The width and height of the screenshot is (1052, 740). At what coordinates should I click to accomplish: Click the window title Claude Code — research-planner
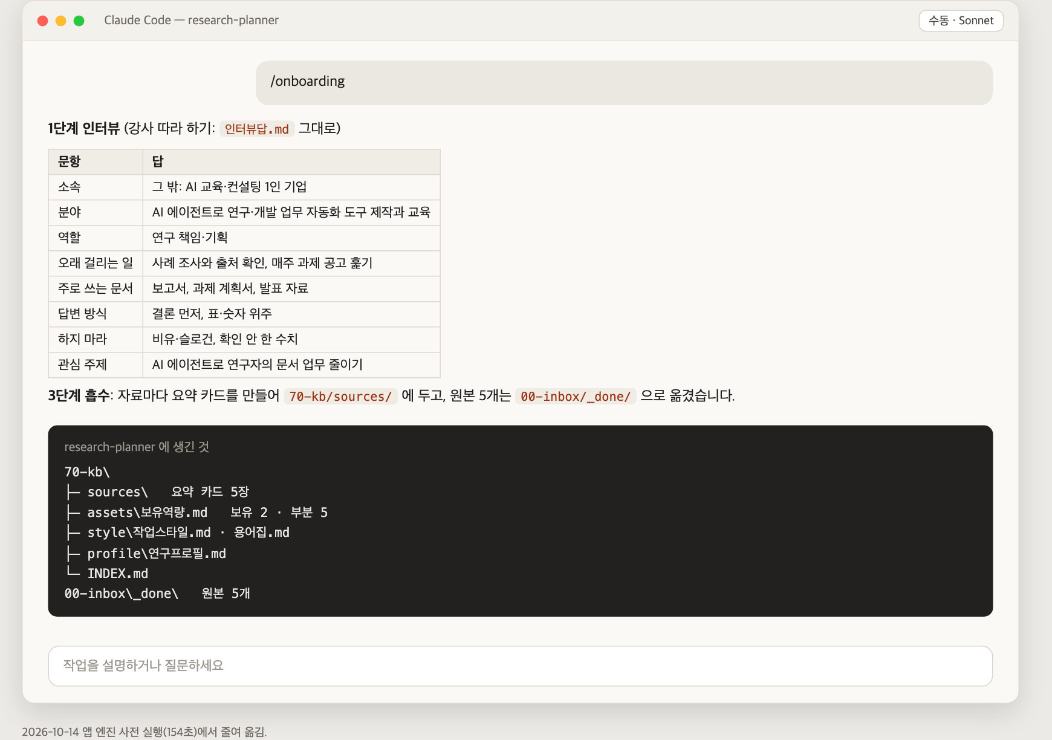[x=191, y=21]
